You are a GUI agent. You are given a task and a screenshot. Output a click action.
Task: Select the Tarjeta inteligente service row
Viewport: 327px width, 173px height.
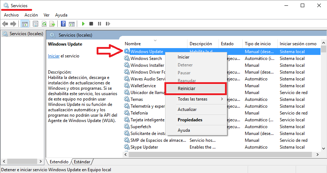coord(222,120)
